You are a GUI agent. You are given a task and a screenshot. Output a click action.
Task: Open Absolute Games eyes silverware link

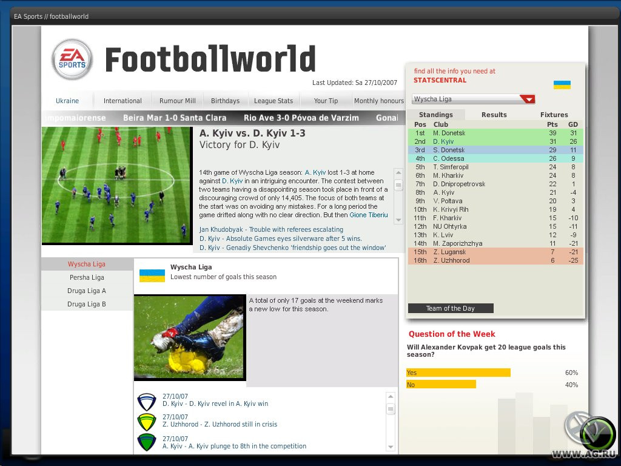[280, 238]
